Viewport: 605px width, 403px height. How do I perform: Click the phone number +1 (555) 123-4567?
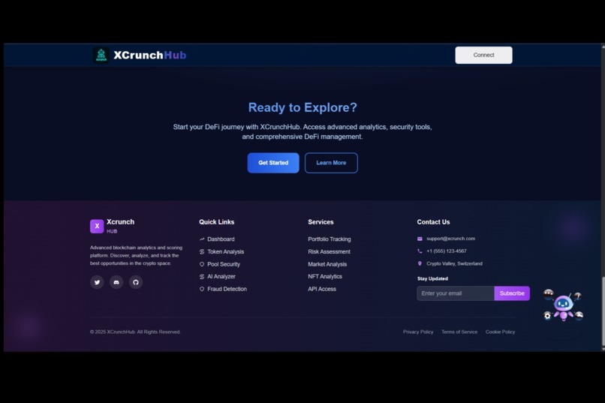[x=447, y=251]
